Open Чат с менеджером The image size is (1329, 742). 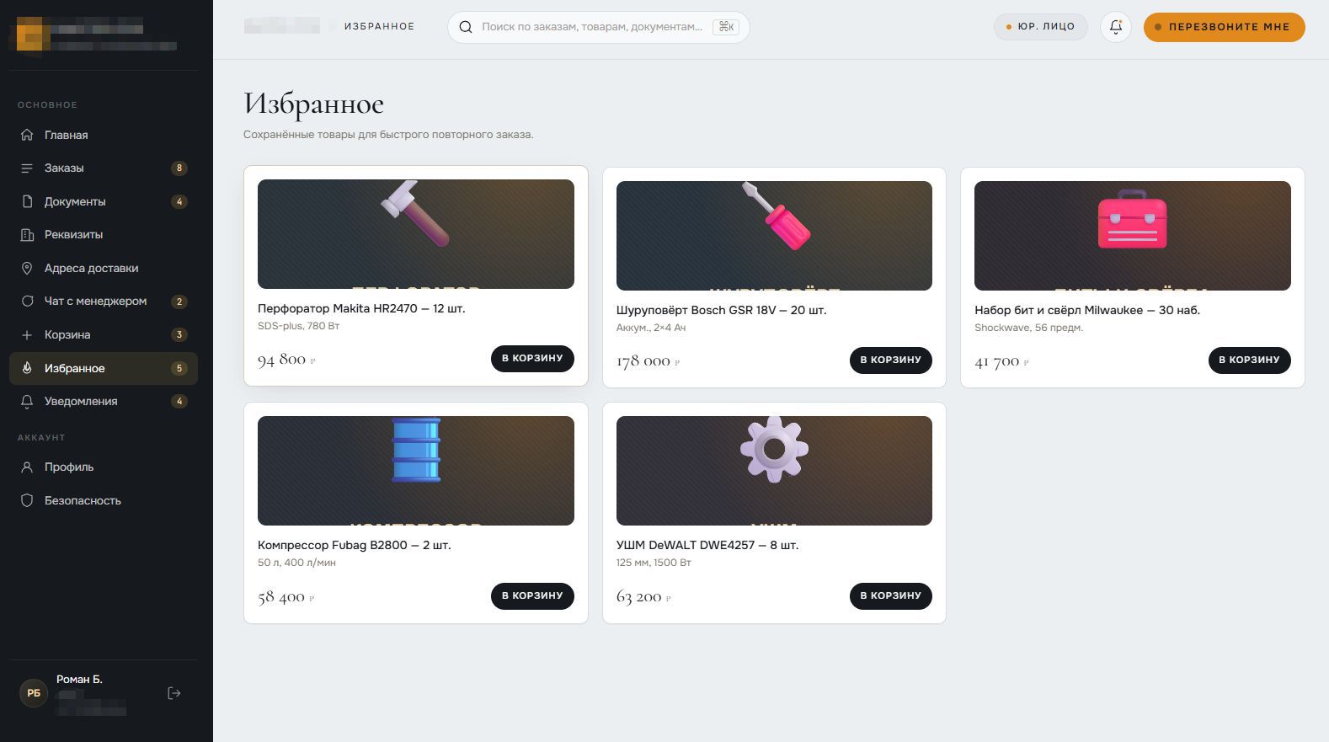click(104, 302)
